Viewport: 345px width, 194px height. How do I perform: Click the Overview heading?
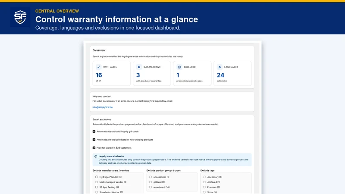[x=99, y=50]
